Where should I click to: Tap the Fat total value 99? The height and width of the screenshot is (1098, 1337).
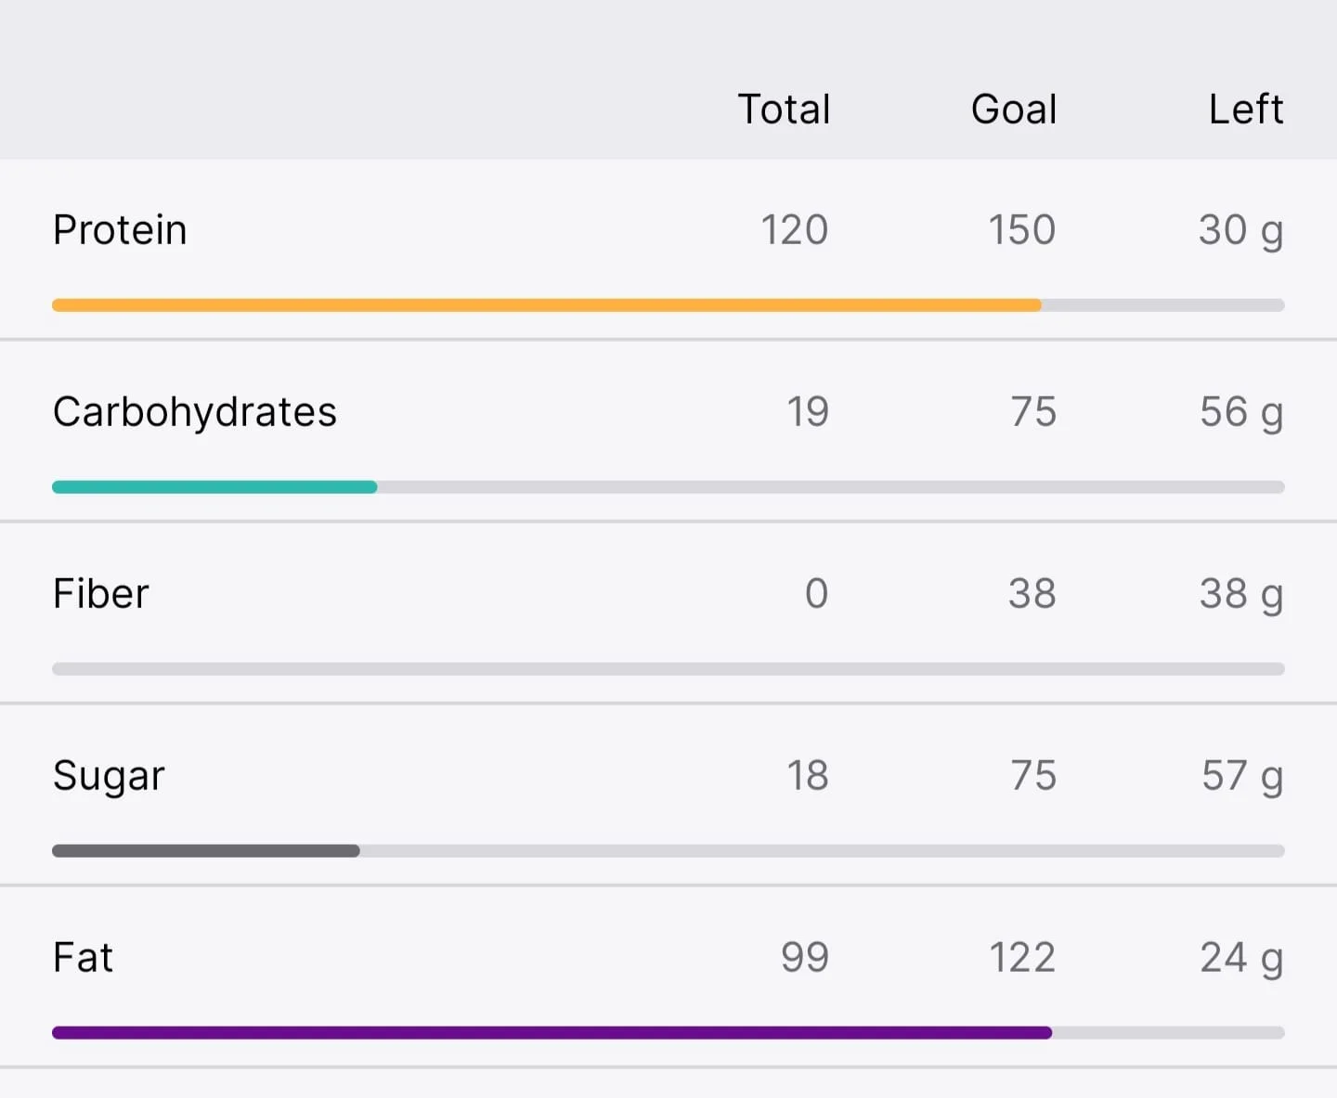coord(804,958)
